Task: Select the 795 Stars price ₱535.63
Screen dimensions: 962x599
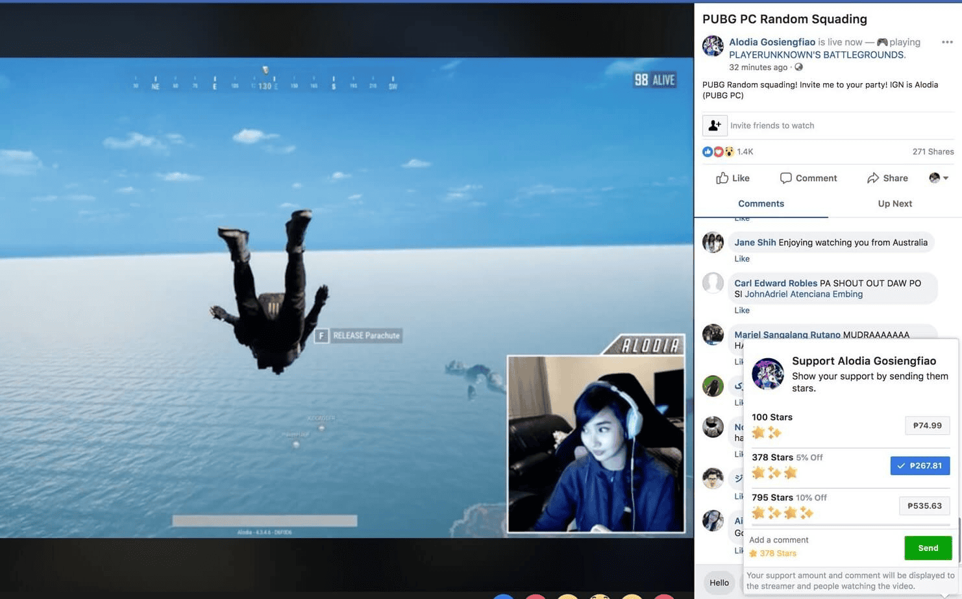Action: click(924, 506)
